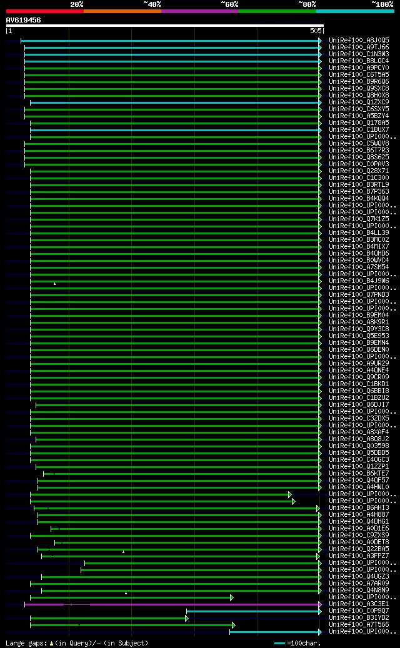The image size is (400, 648).
Task: Select the UniRef100_A9UR29 label
Action: [359, 363]
